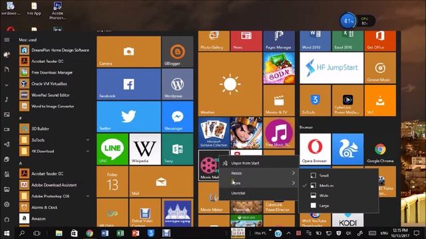Choose the Small tile size
The image size is (426, 239).
coord(339,175)
